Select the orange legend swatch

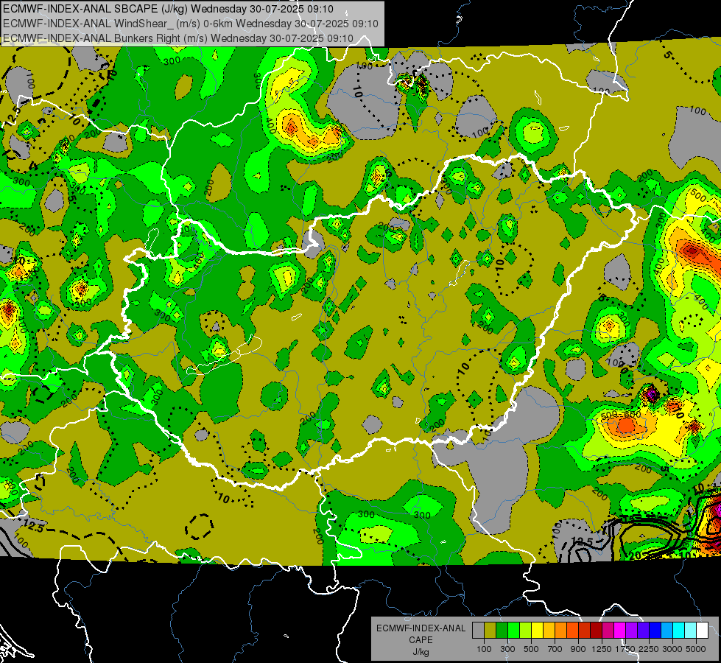561,631
